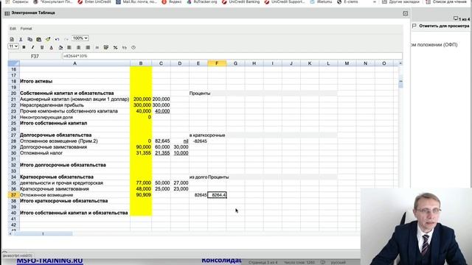Open the 100% zoom dropdown

[80, 38]
